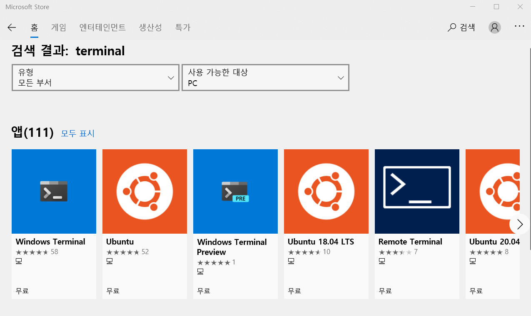Expand the 사용 가능한 대상 PC dropdown
The image size is (531, 316).
(265, 77)
